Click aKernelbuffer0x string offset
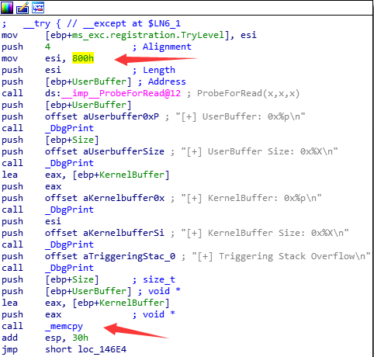 point(123,198)
